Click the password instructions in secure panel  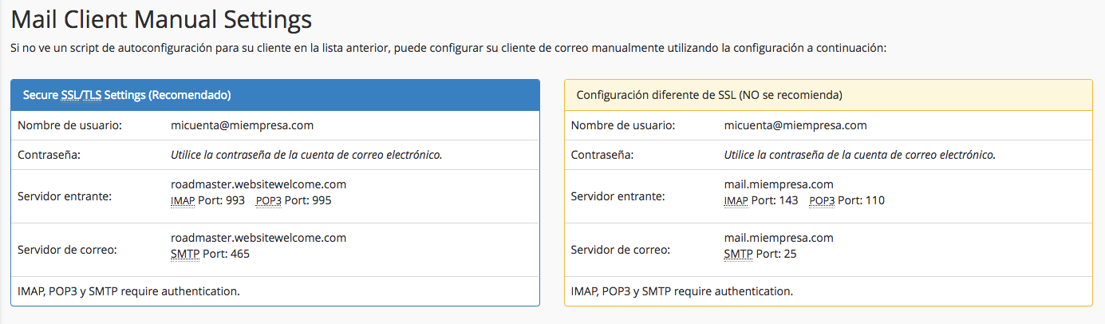click(306, 155)
